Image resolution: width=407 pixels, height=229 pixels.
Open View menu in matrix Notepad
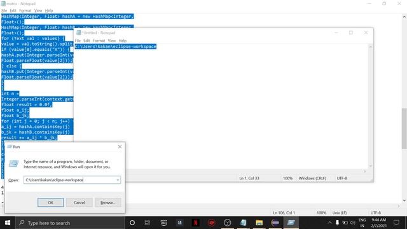(x=38, y=11)
